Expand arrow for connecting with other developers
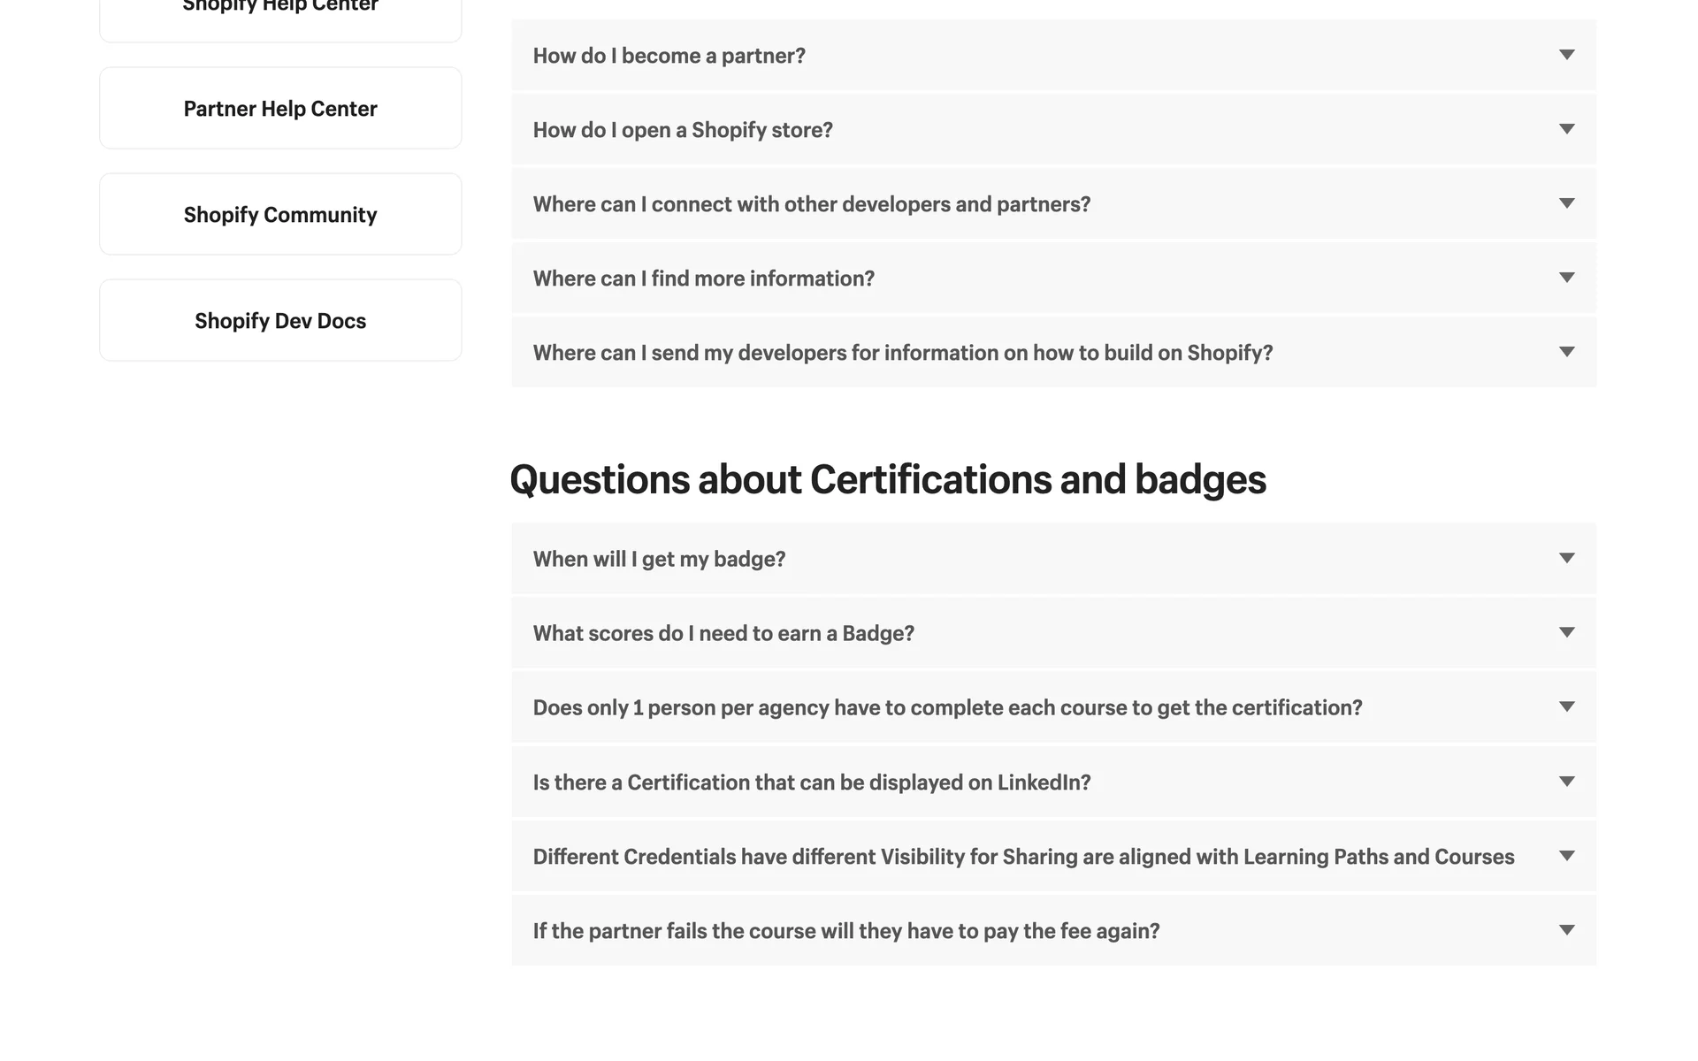This screenshot has width=1698, height=1061. coord(1566,203)
